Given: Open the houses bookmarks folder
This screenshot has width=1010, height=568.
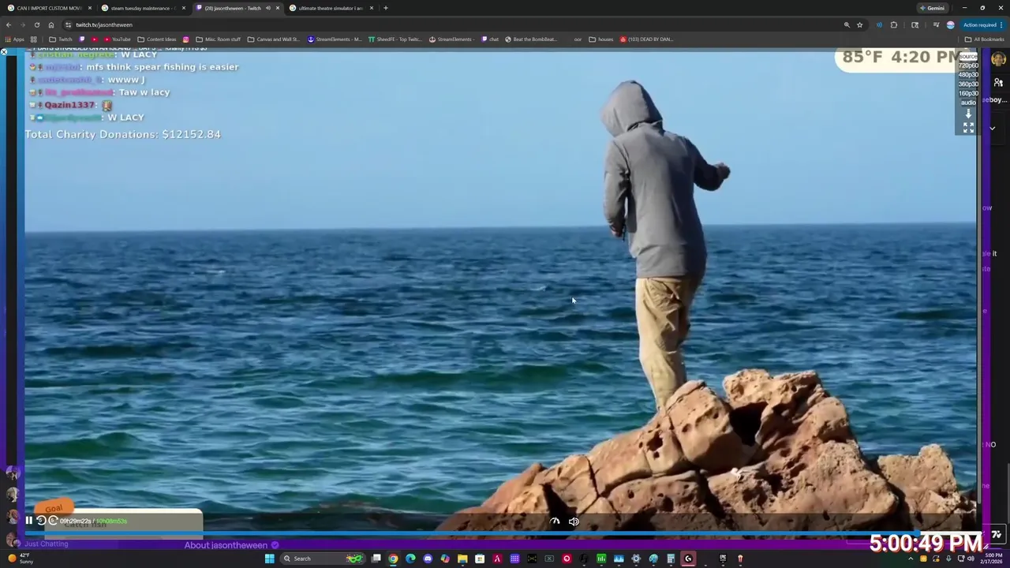Looking at the screenshot, I should [601, 39].
